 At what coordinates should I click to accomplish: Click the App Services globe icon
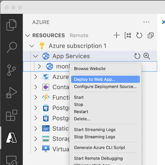tap(46, 56)
